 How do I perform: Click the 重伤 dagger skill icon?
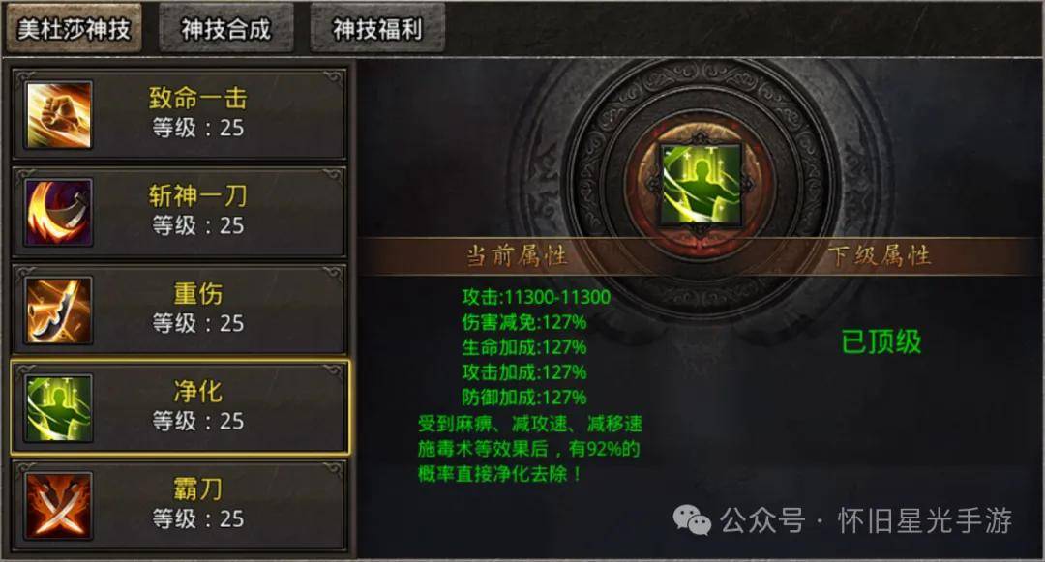pos(59,311)
